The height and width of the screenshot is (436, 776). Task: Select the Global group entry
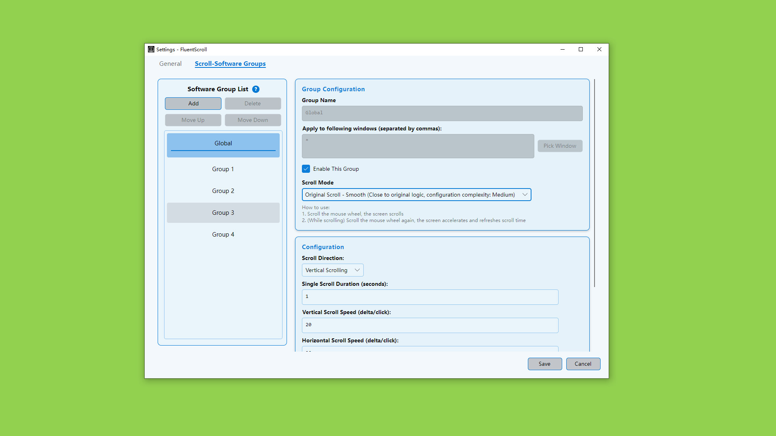pos(223,143)
